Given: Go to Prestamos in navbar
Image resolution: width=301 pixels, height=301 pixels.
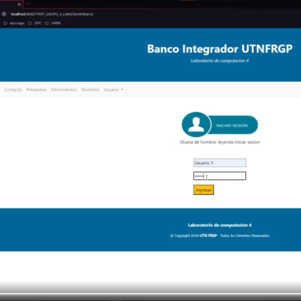Looking at the screenshot, I should 37,90.
